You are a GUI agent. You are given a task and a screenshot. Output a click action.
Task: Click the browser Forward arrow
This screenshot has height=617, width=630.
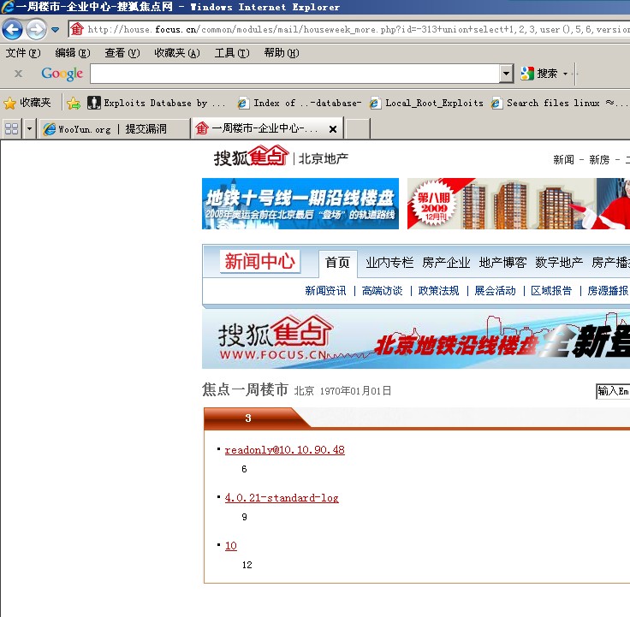click(36, 30)
